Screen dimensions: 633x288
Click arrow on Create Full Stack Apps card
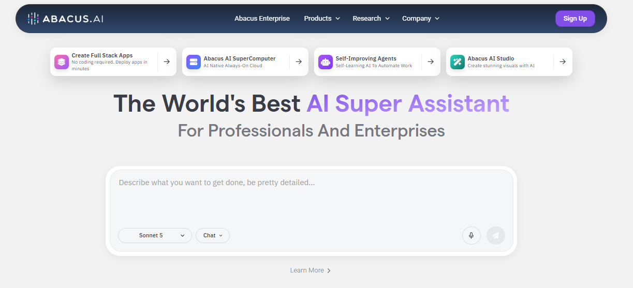pyautogui.click(x=167, y=62)
